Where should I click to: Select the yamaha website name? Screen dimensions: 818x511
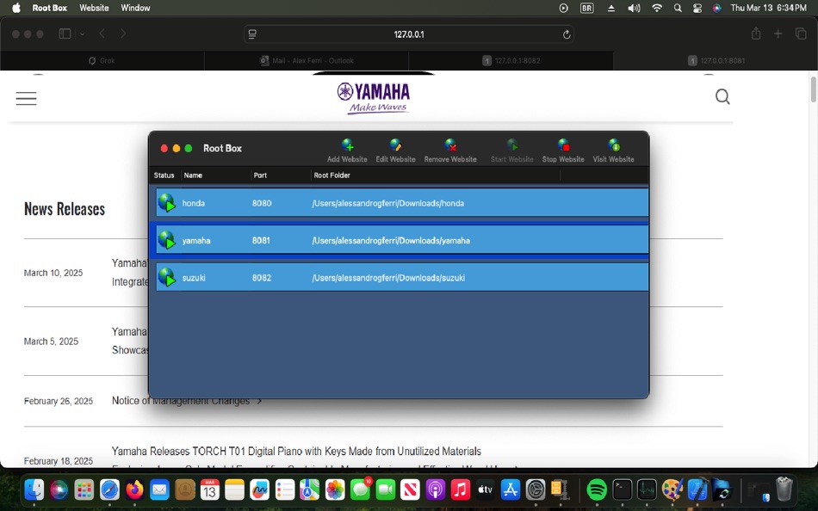(196, 240)
